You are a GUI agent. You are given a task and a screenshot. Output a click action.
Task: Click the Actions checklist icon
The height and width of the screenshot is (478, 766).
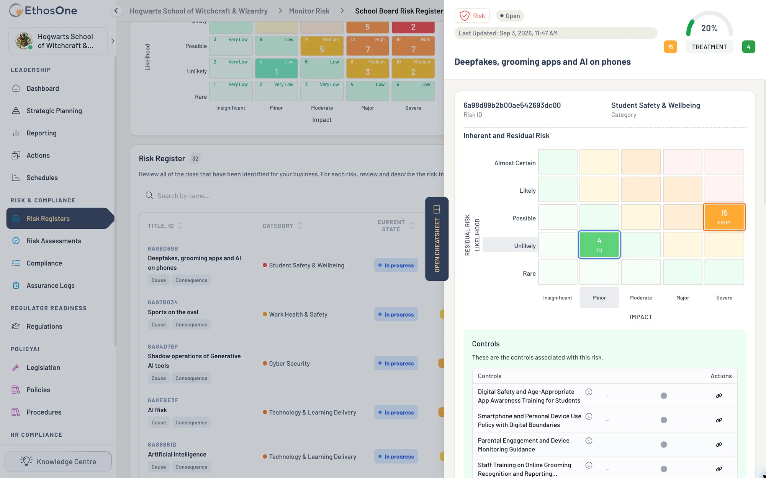(16, 155)
